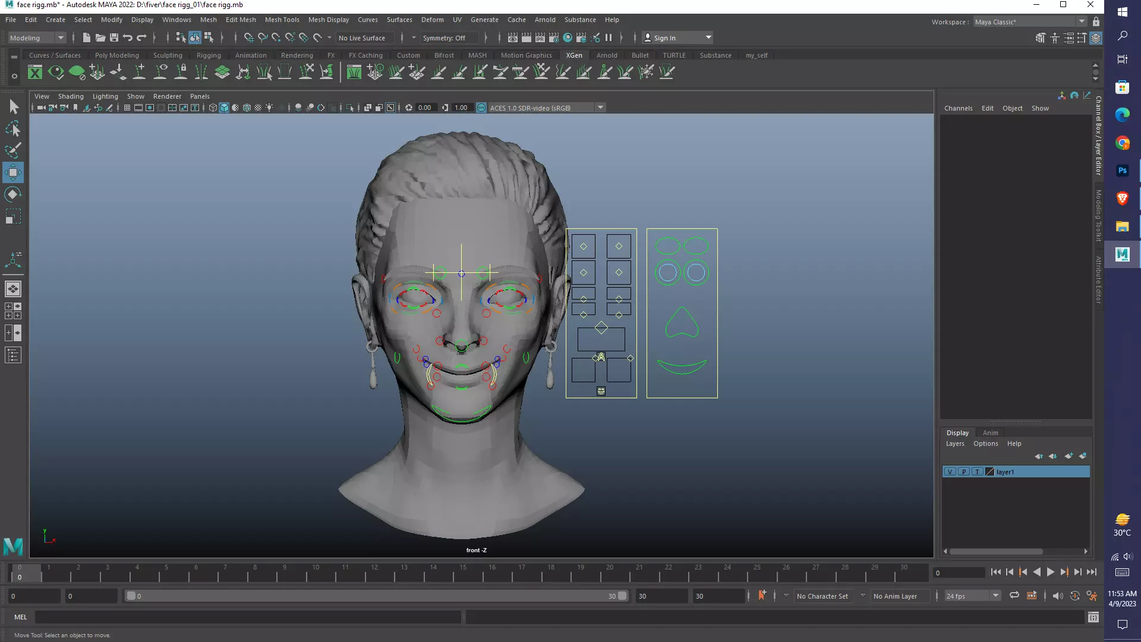1141x642 pixels.
Task: Select the Rotate tool in toolbox
Action: tap(13, 195)
